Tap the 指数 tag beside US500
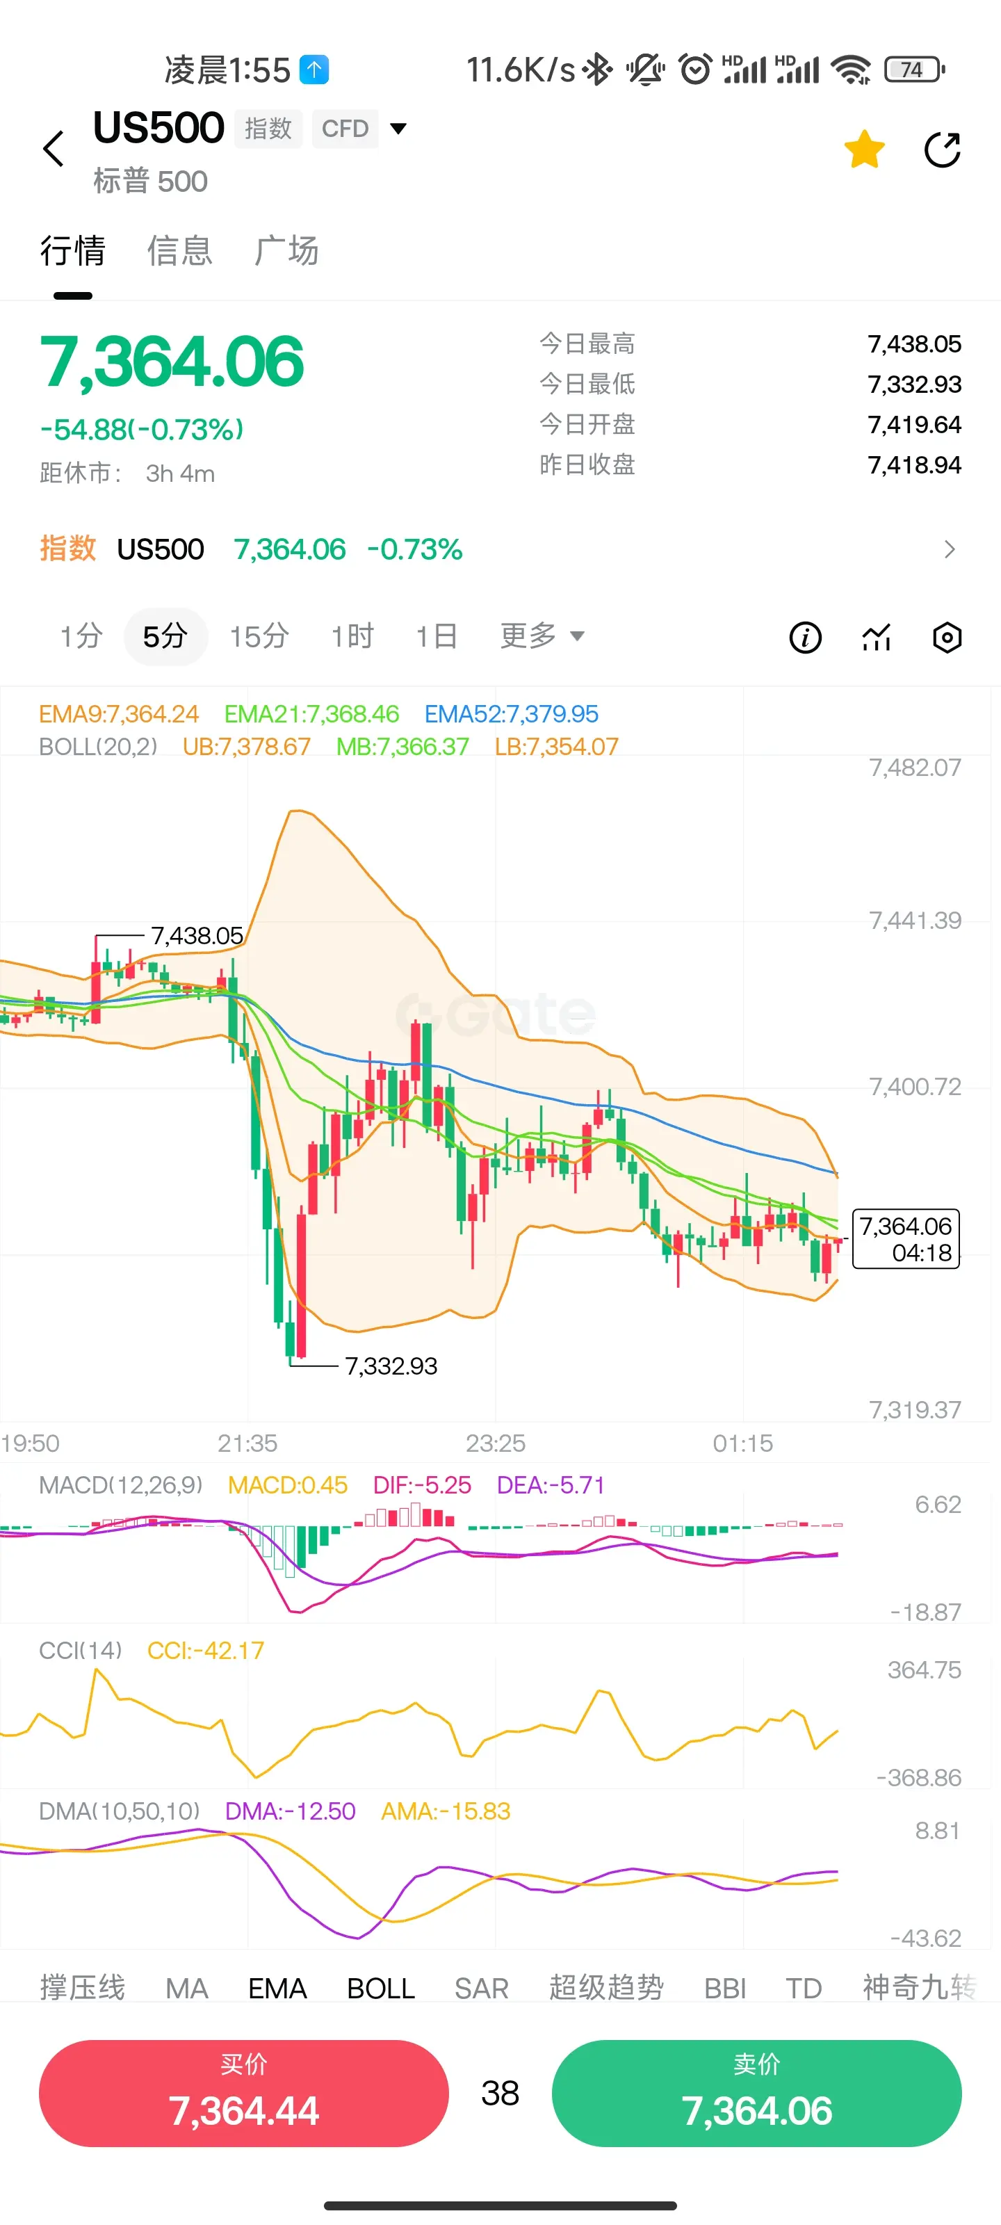This screenshot has height=2225, width=1001. [268, 129]
